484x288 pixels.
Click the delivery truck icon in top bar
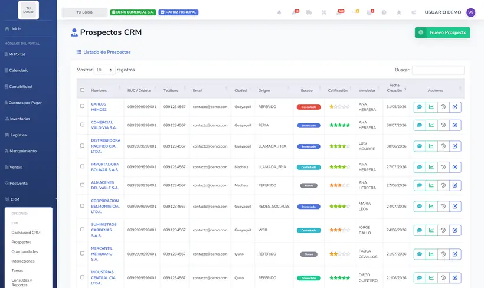pos(309,12)
